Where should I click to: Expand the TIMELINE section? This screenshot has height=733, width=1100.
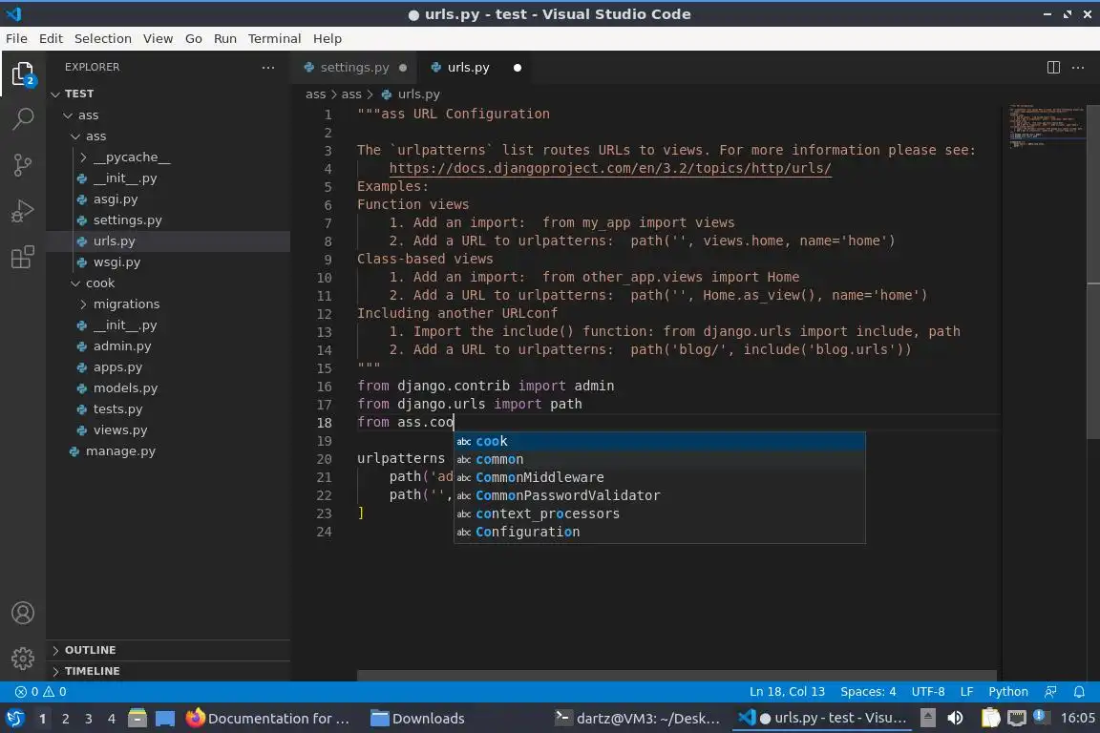pyautogui.click(x=168, y=671)
